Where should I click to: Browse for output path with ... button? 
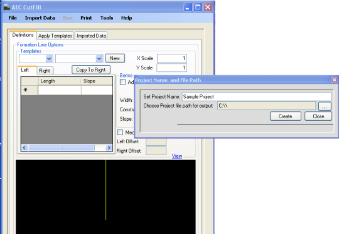click(325, 106)
